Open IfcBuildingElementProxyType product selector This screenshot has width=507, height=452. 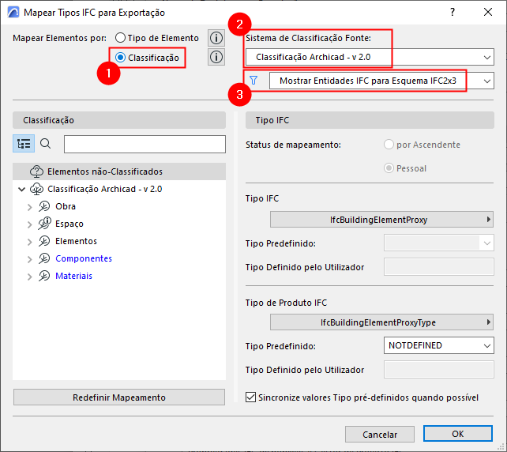coord(381,322)
